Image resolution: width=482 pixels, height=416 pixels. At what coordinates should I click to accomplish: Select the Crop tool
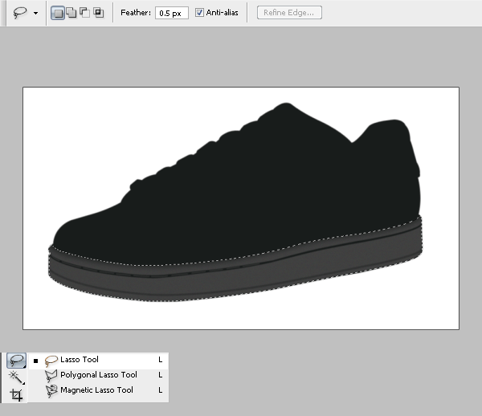tap(16, 394)
